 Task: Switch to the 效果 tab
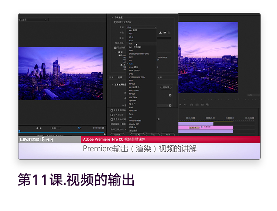point(111,77)
